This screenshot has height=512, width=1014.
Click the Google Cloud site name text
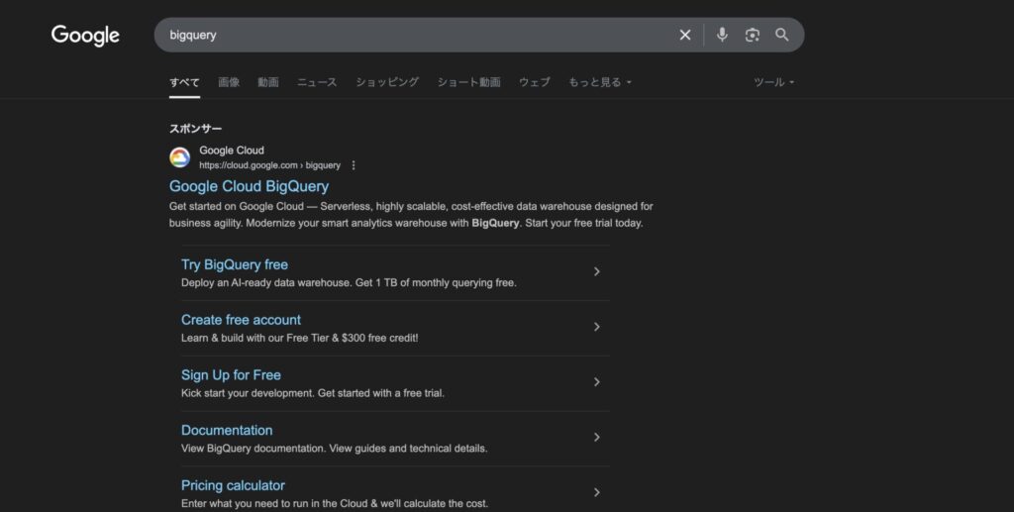(232, 150)
